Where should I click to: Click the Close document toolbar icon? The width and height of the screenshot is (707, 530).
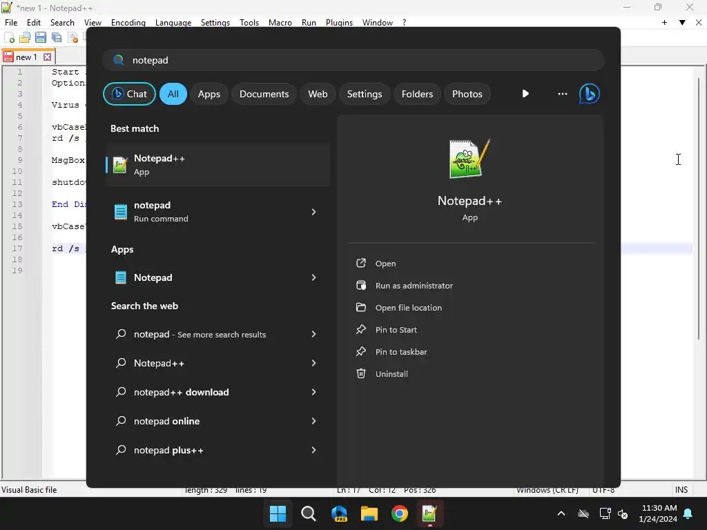(72, 37)
